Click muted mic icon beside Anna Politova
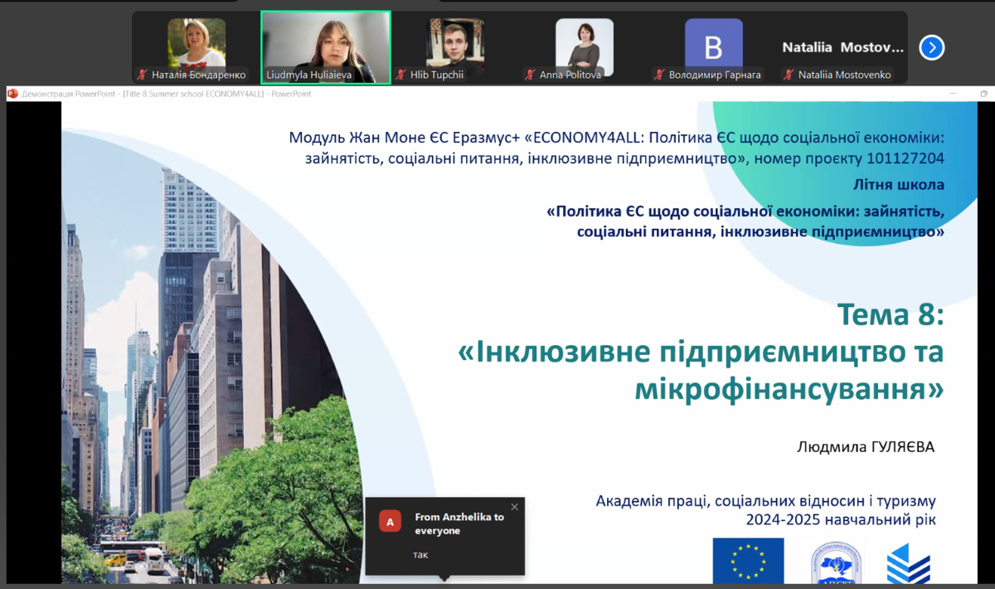Image resolution: width=995 pixels, height=589 pixels. click(531, 75)
